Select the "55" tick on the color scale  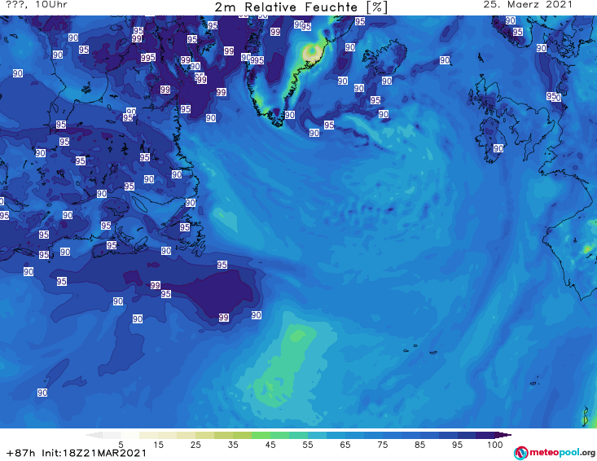pyautogui.click(x=308, y=445)
